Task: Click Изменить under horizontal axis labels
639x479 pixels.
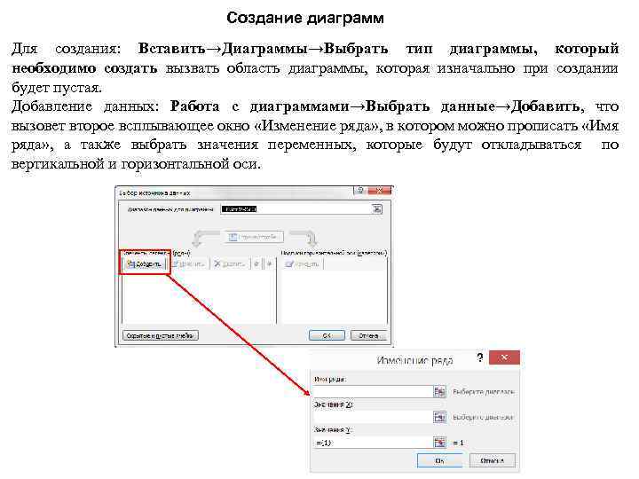Action: (302, 264)
